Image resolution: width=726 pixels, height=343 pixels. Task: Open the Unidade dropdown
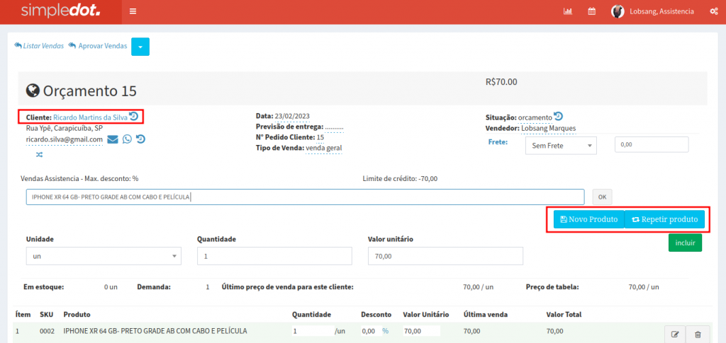pos(104,256)
